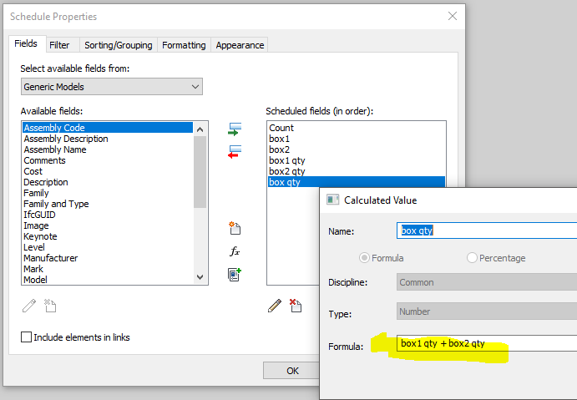Screen dimensions: 577x400
Task: Click the Calculated Value dialog title icon
Action: tap(332, 200)
